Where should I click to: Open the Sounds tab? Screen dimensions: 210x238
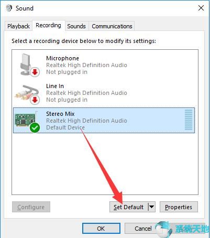pos(76,26)
